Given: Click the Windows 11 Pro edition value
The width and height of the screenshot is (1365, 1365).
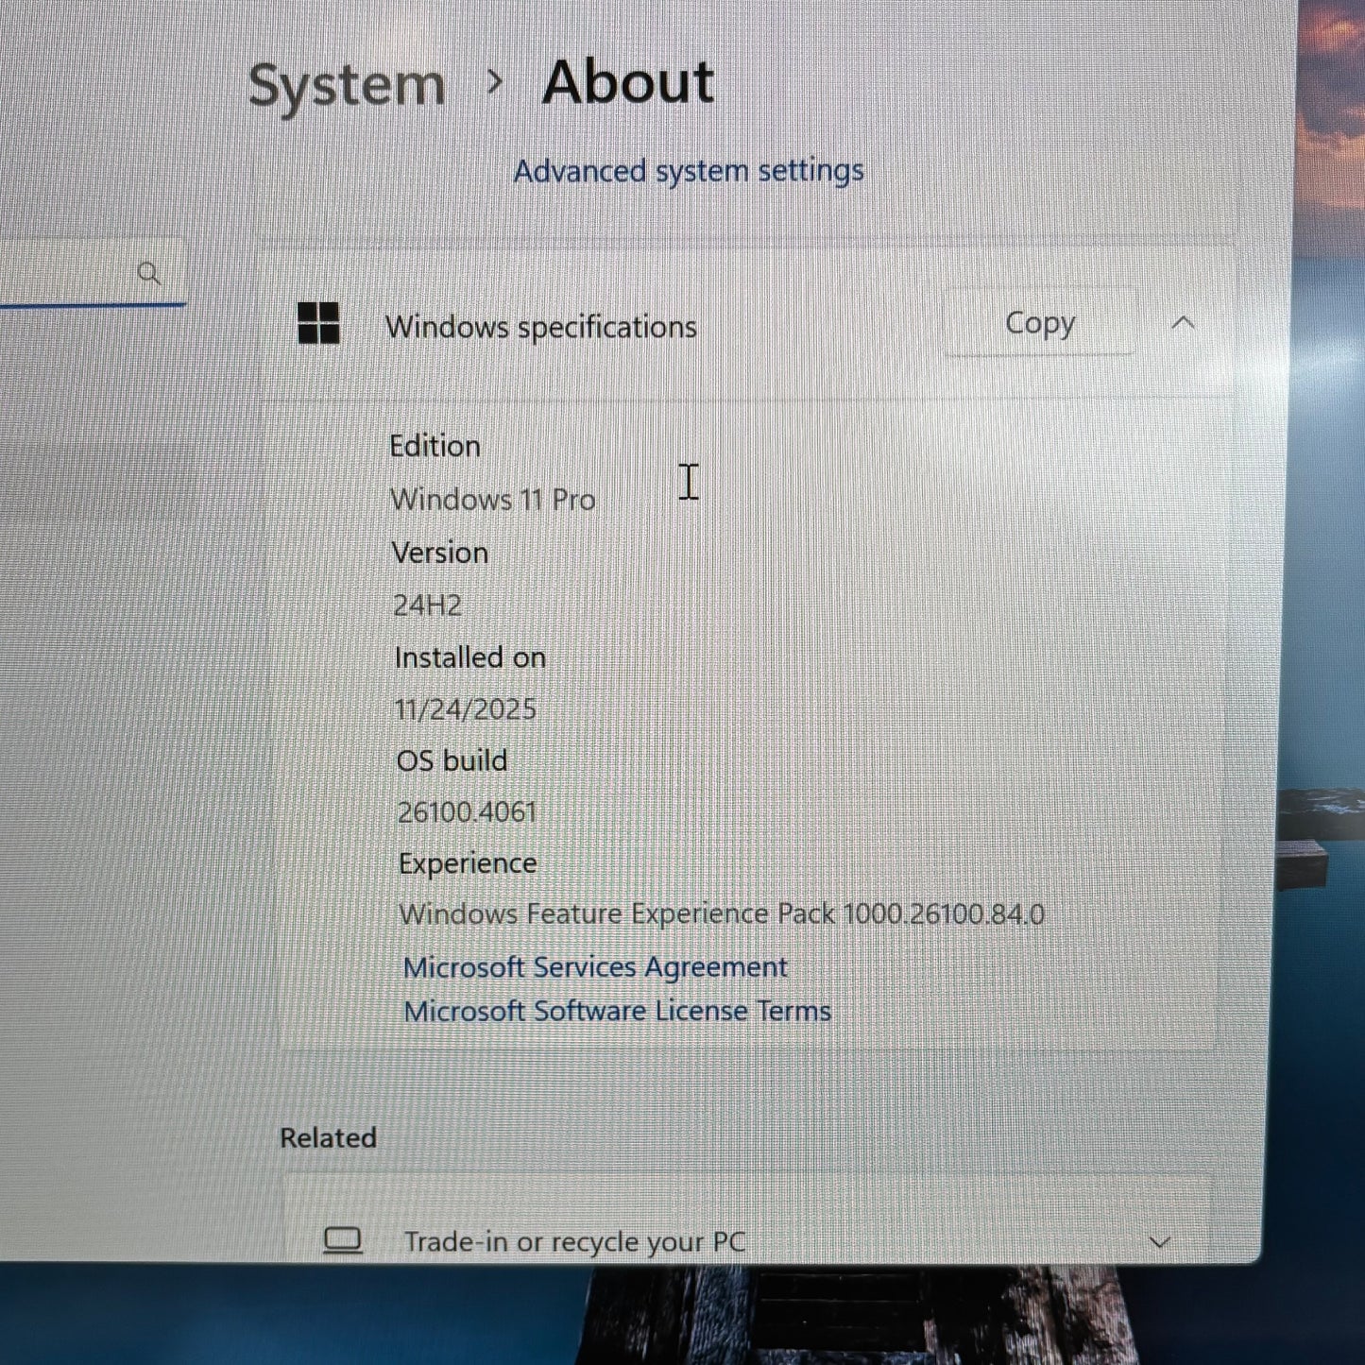Looking at the screenshot, I should (x=492, y=499).
